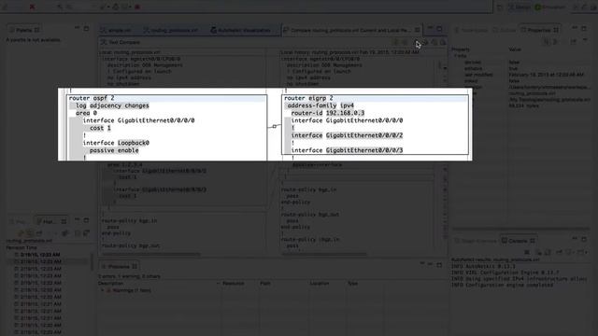Click the red X icon in main toolbar
This screenshot has width=598, height=336.
(33, 7)
